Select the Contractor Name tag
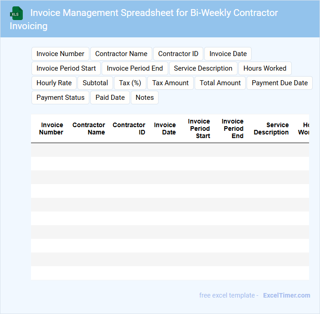The image size is (320, 314). pos(121,54)
